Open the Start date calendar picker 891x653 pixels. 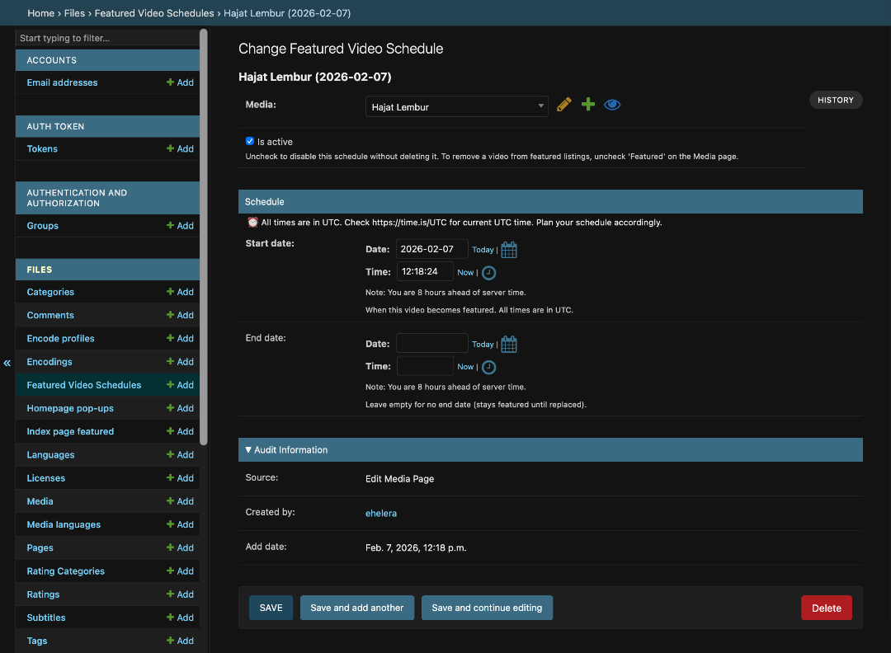pyautogui.click(x=509, y=250)
